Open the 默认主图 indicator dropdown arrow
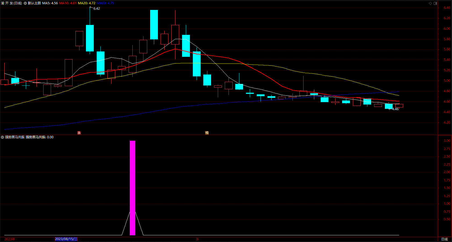Image resolution: width=452 pixels, height=242 pixels. [25, 3]
